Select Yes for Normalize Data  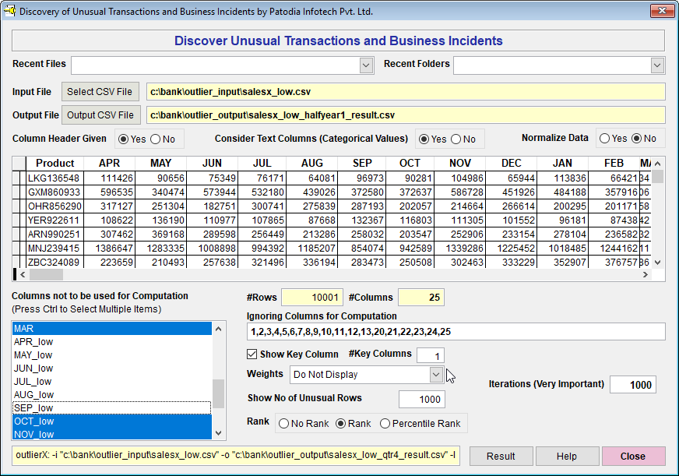(603, 139)
